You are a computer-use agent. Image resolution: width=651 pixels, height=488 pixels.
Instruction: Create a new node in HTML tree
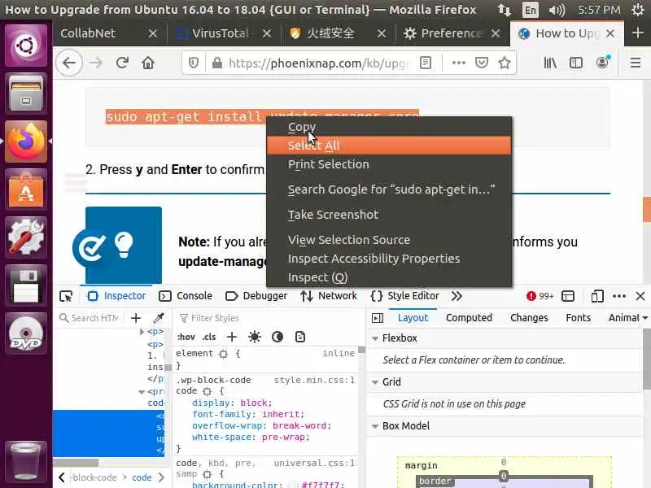(x=136, y=318)
